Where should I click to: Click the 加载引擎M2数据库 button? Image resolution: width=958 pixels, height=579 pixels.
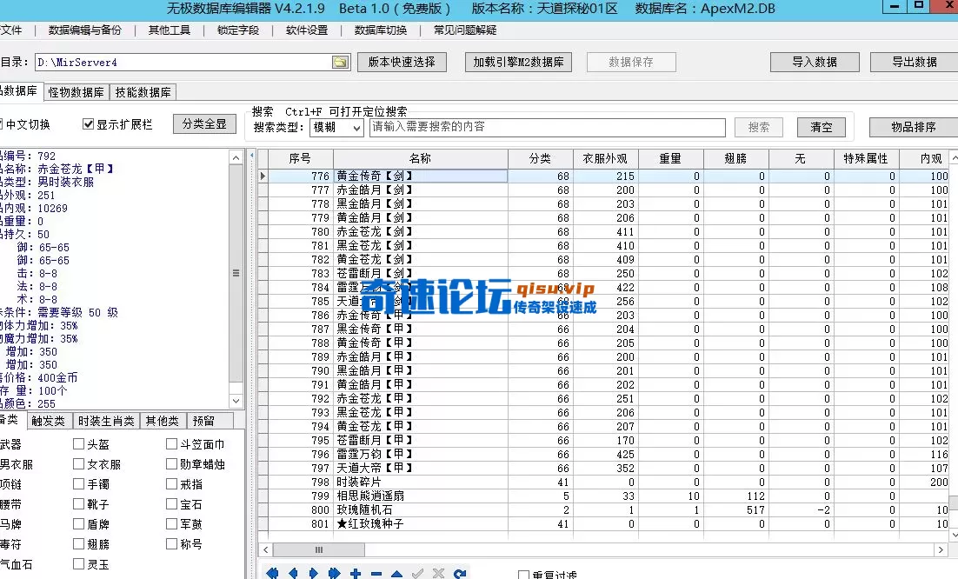click(519, 62)
